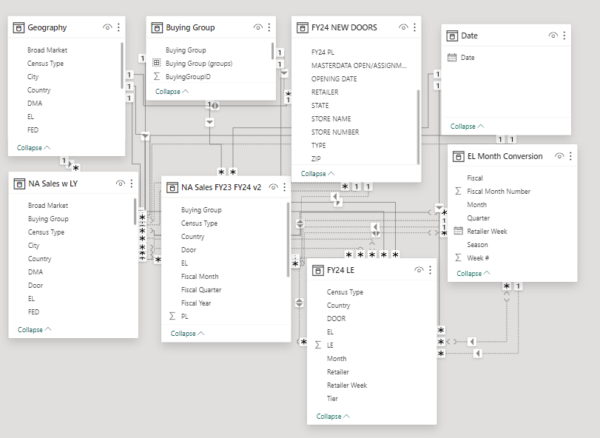This screenshot has width=600, height=438.
Task: Open more options for NA Sales FY23 FY24 v2
Action: pos(284,187)
